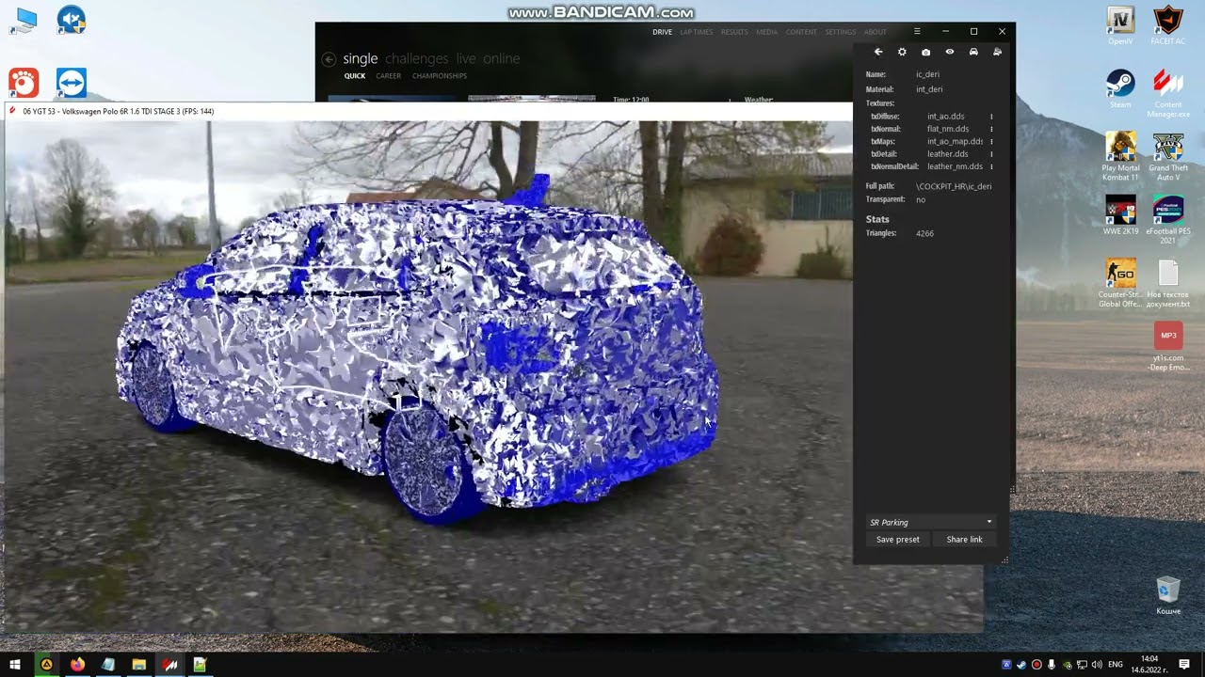The height and width of the screenshot is (677, 1205).
Task: Click the back arrow in showroom panel
Action: tap(878, 53)
